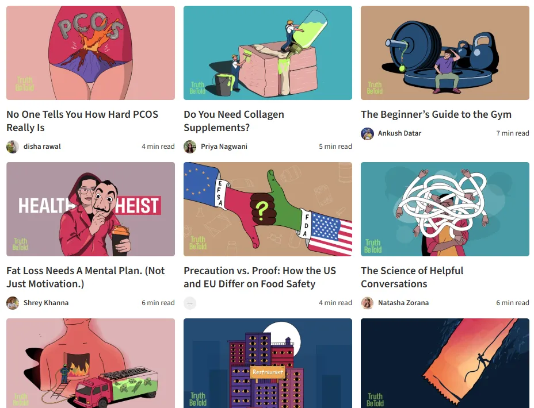
Task: Open Shrey Khanna's profile avatar
Action: (13, 303)
